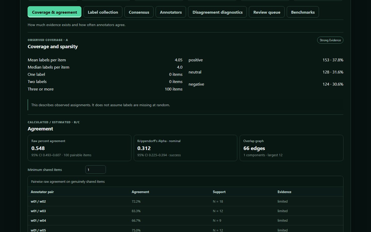Go to the Annotators tab
The image size is (371, 232).
click(x=171, y=12)
